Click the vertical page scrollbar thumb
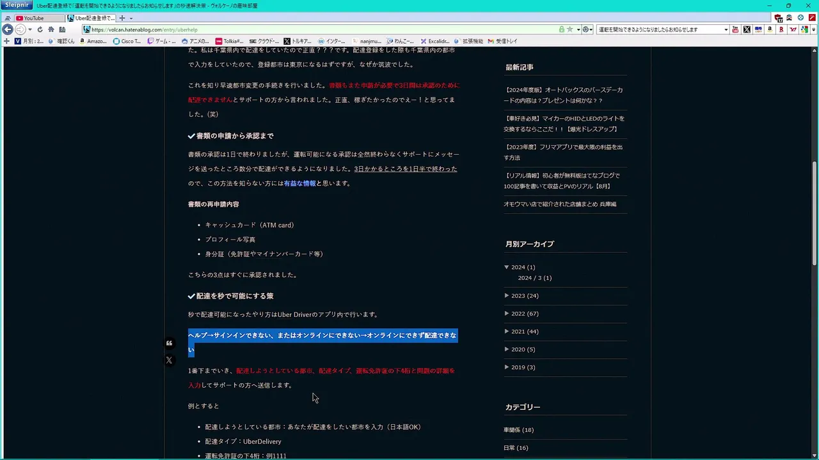The image size is (819, 460). (x=815, y=214)
